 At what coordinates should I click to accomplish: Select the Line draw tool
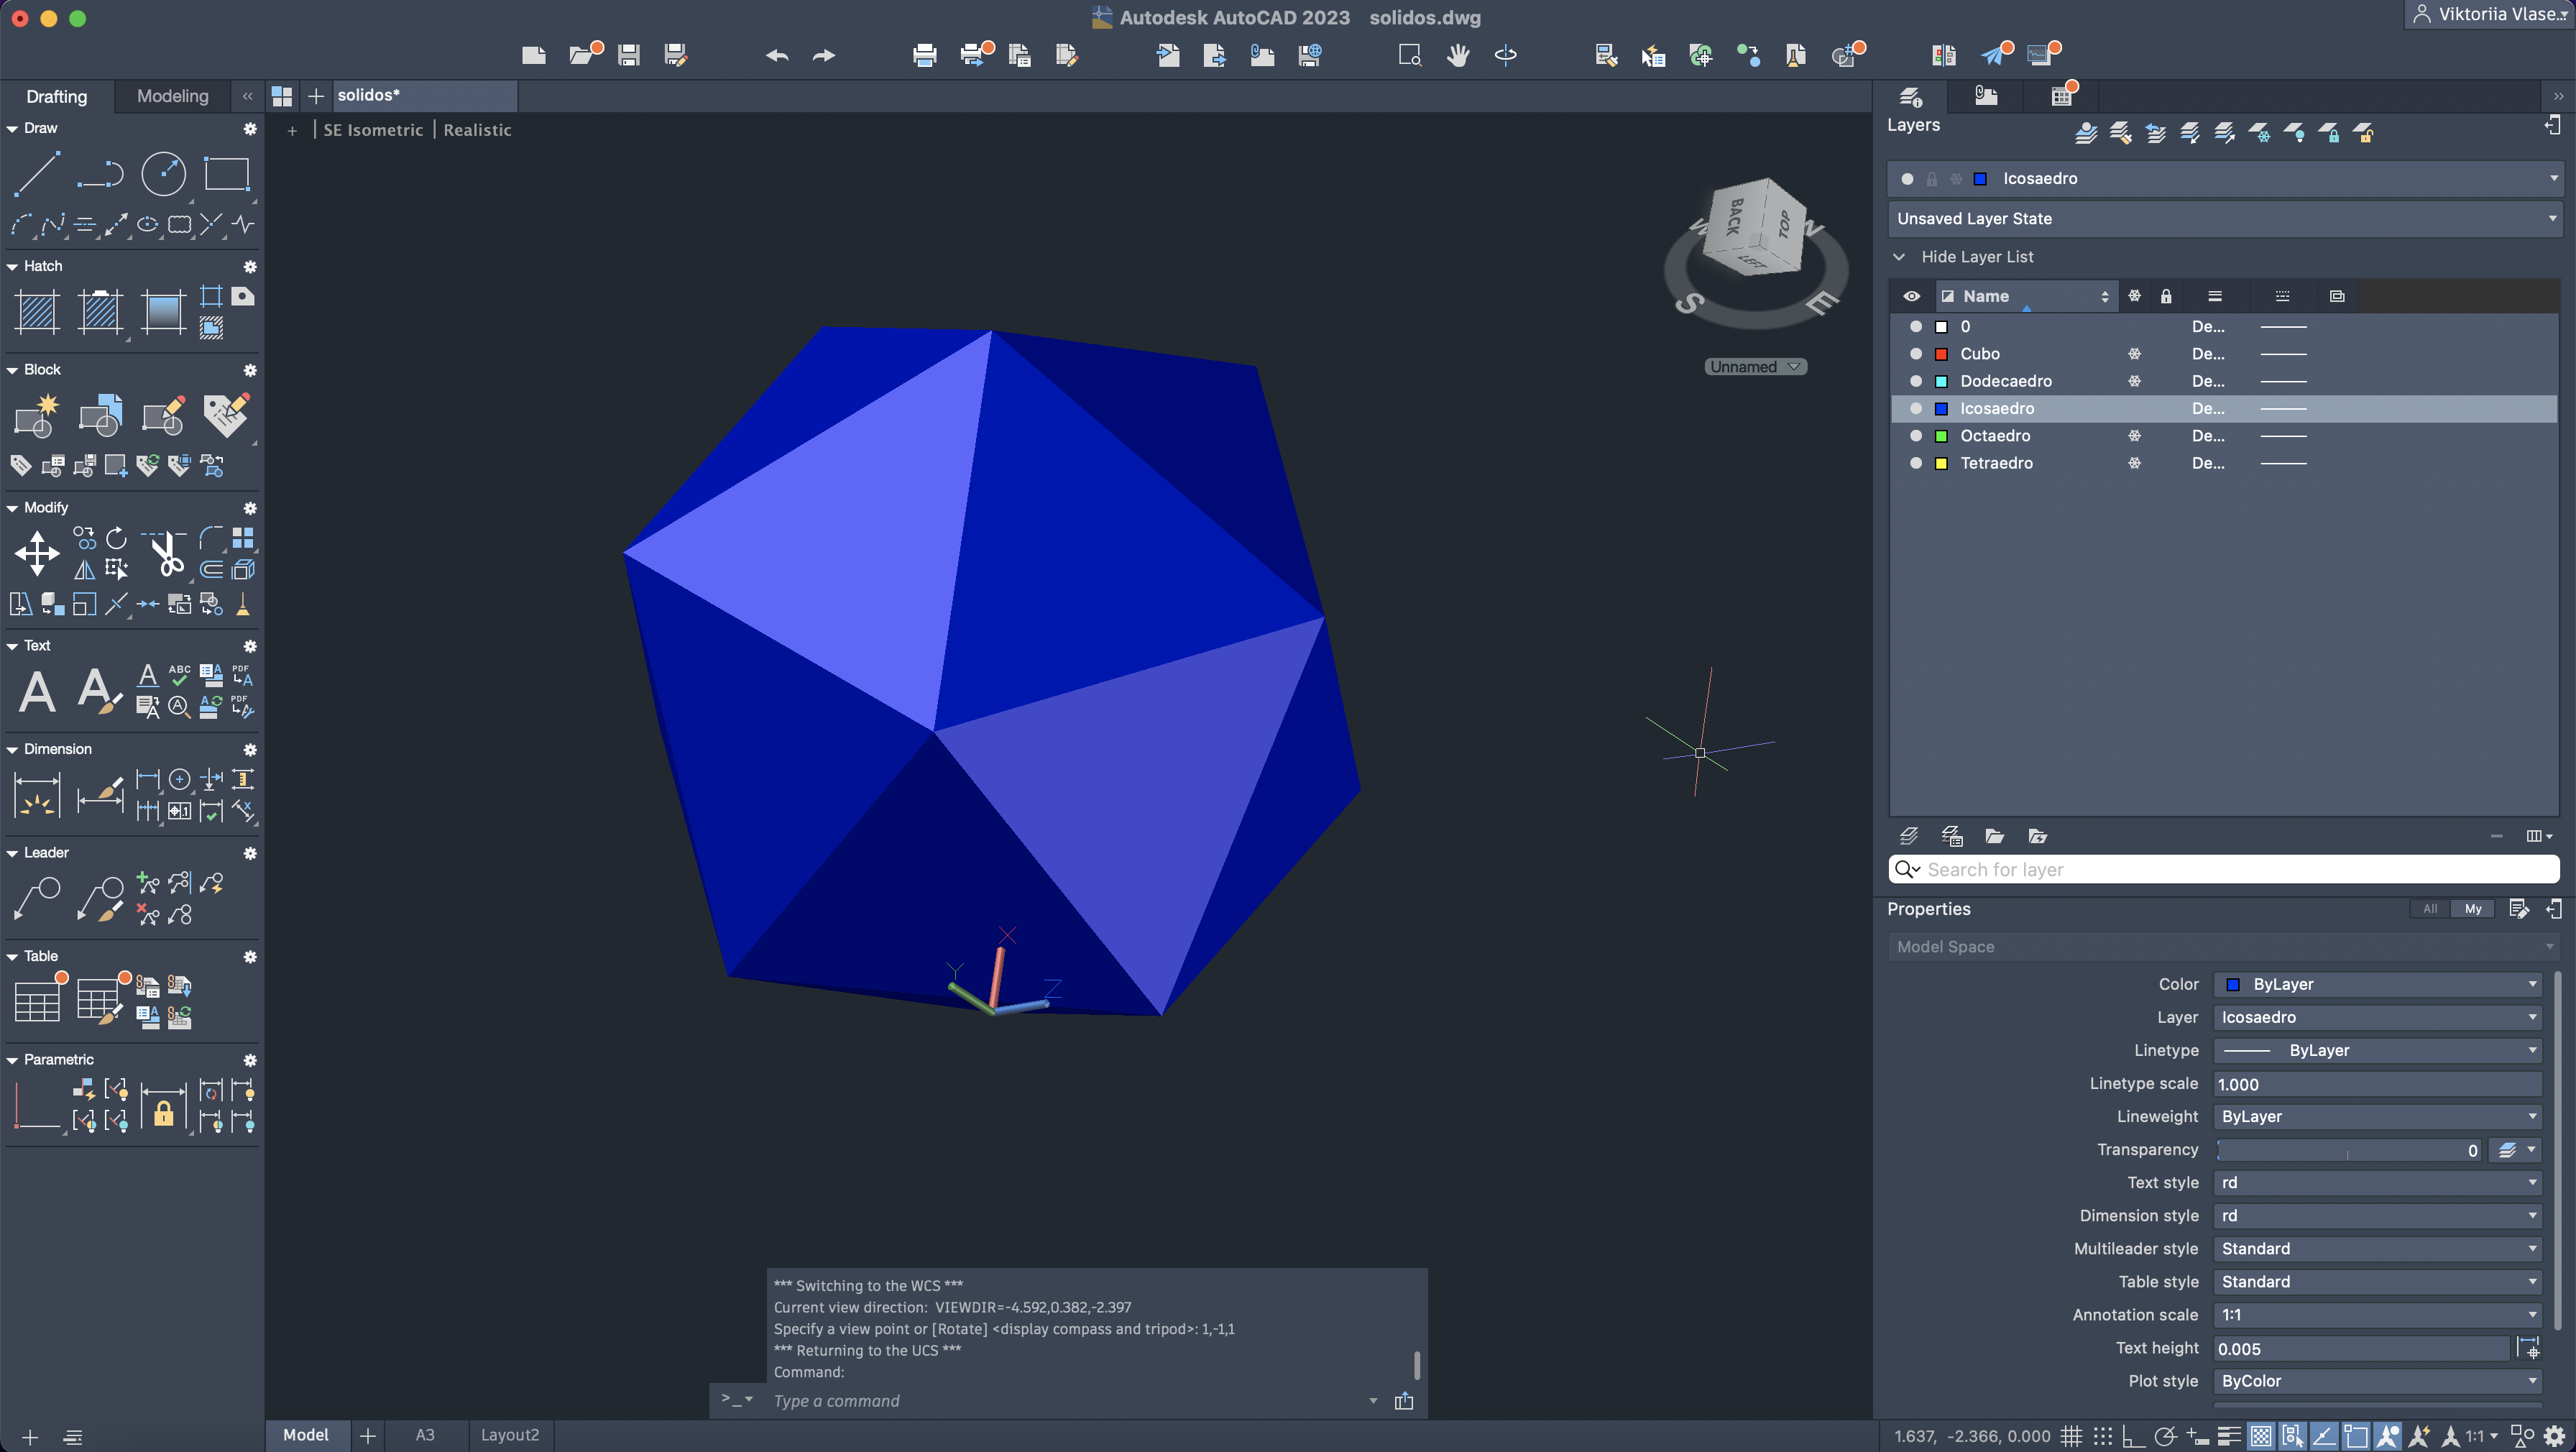tap(36, 174)
